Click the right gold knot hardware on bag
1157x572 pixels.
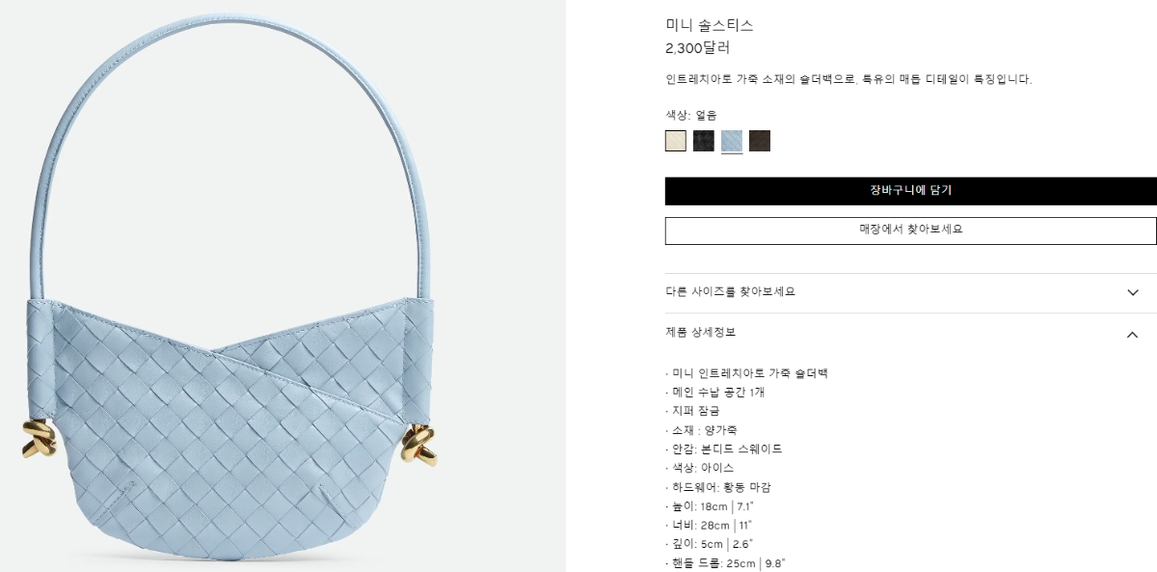tap(420, 444)
